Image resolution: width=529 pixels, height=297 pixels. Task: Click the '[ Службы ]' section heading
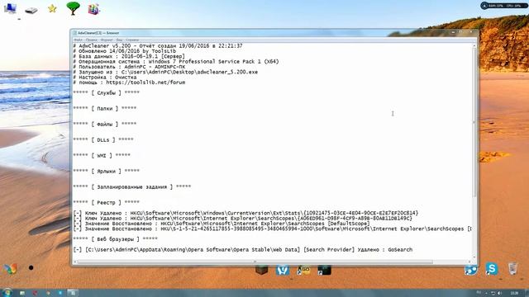107,92
